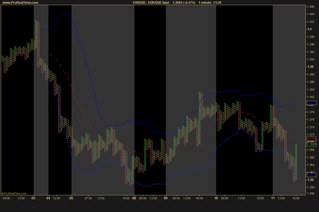Viewport: 319px width, 212px height.
Task: Click the bold 1.39 price axis label
Action: click(310, 67)
